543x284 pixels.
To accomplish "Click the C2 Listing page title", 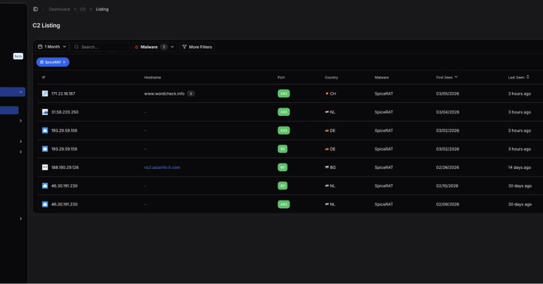I will tap(46, 25).
